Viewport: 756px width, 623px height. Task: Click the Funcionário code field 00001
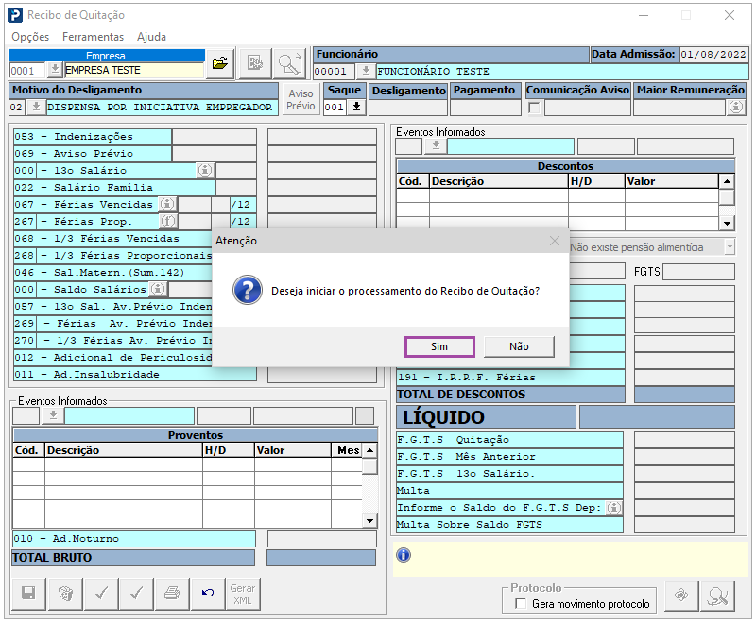(x=335, y=71)
